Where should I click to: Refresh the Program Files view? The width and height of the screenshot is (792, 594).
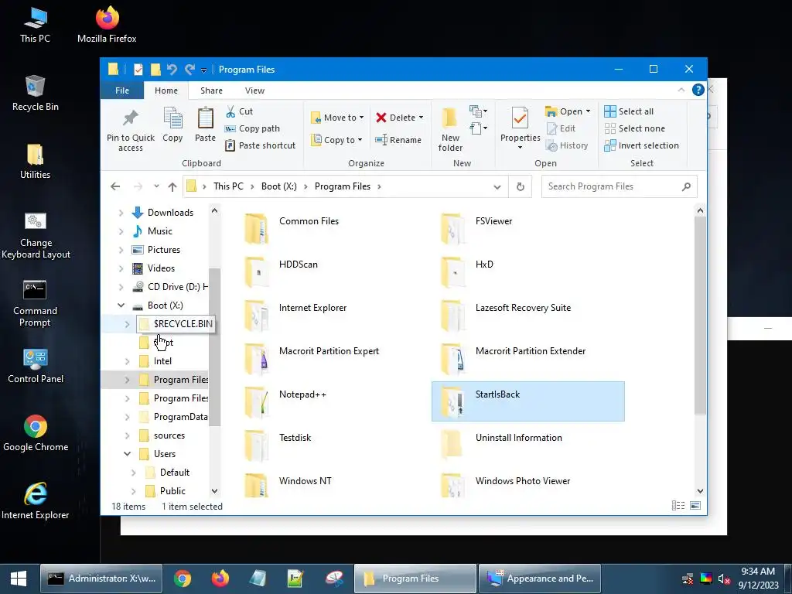pos(521,186)
